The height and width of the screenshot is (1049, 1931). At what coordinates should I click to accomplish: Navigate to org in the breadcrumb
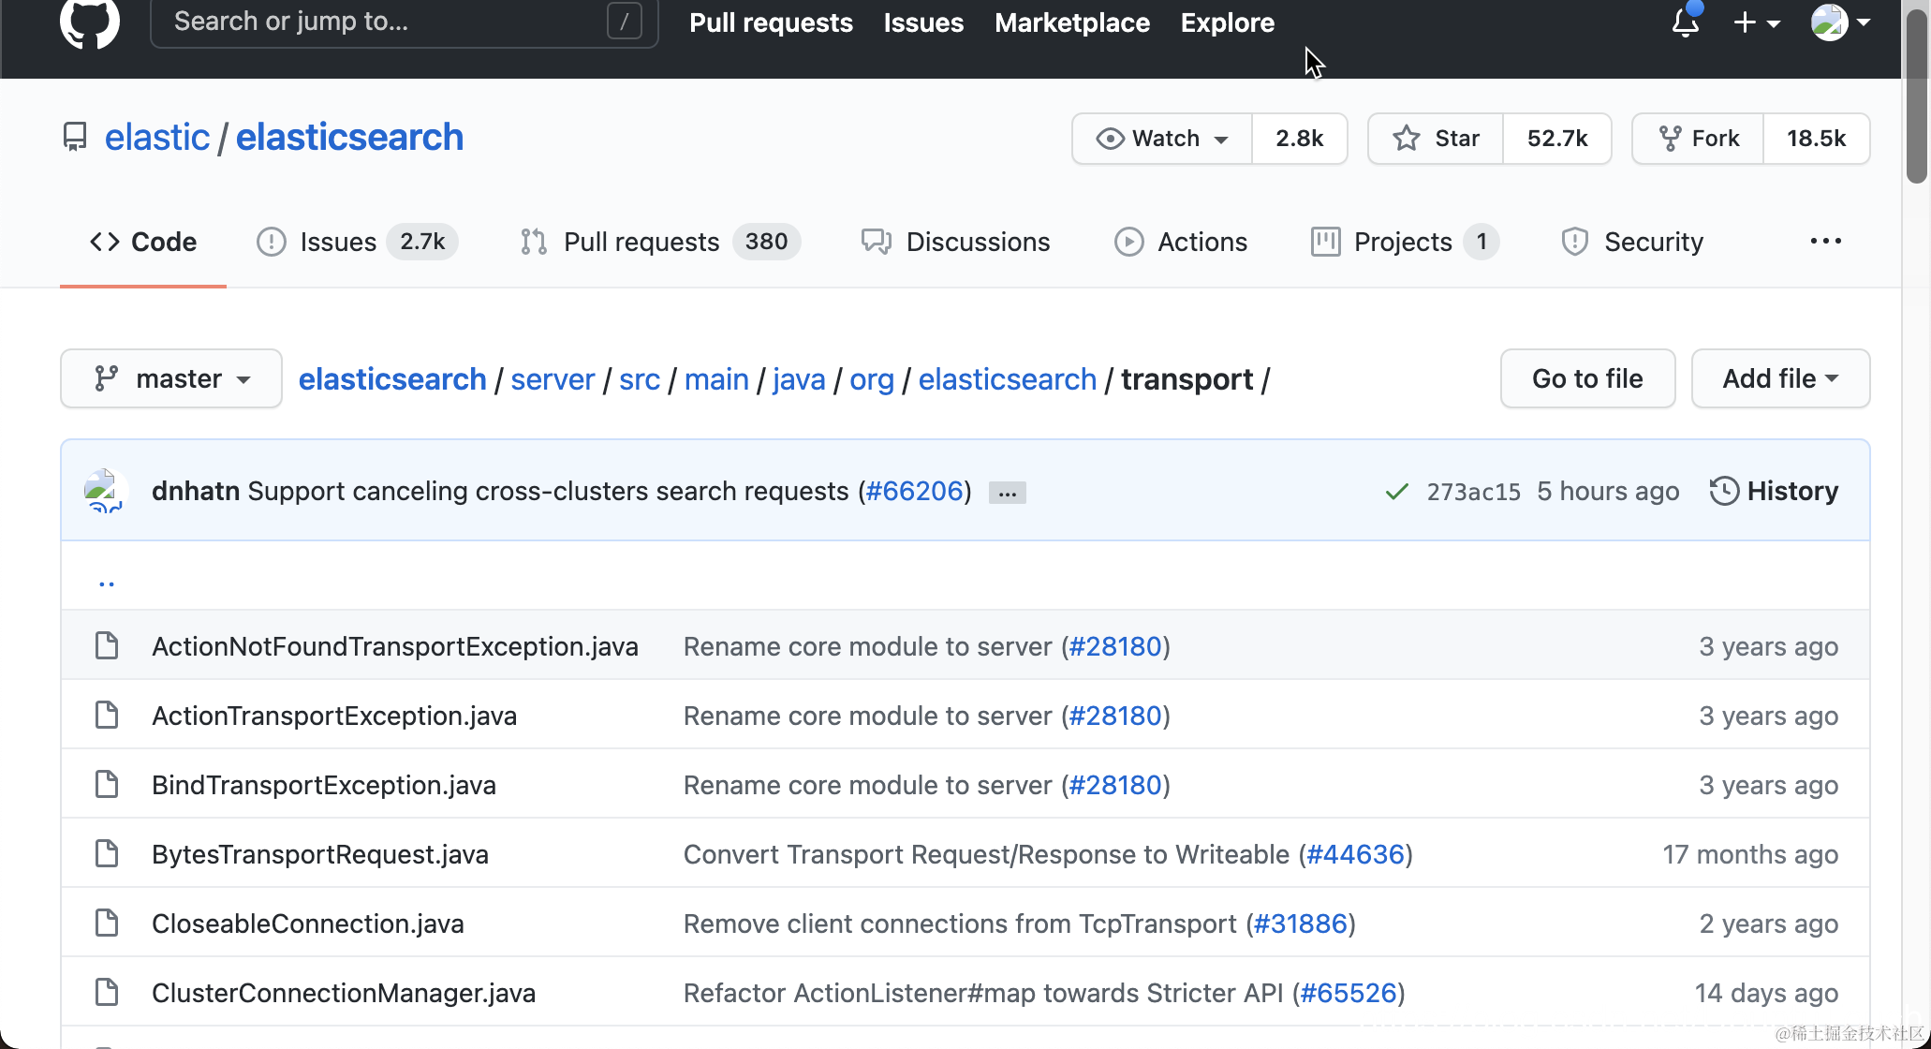pyautogui.click(x=872, y=379)
